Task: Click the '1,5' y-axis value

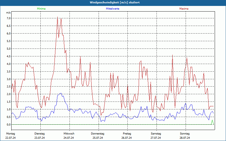Action: pos(9,102)
